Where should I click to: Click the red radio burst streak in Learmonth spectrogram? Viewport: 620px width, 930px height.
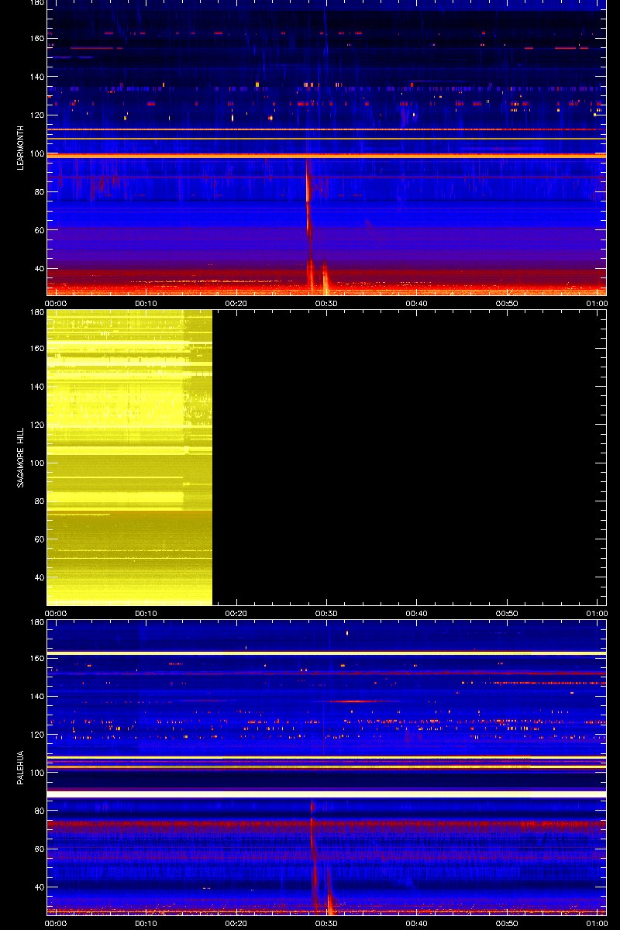308,225
